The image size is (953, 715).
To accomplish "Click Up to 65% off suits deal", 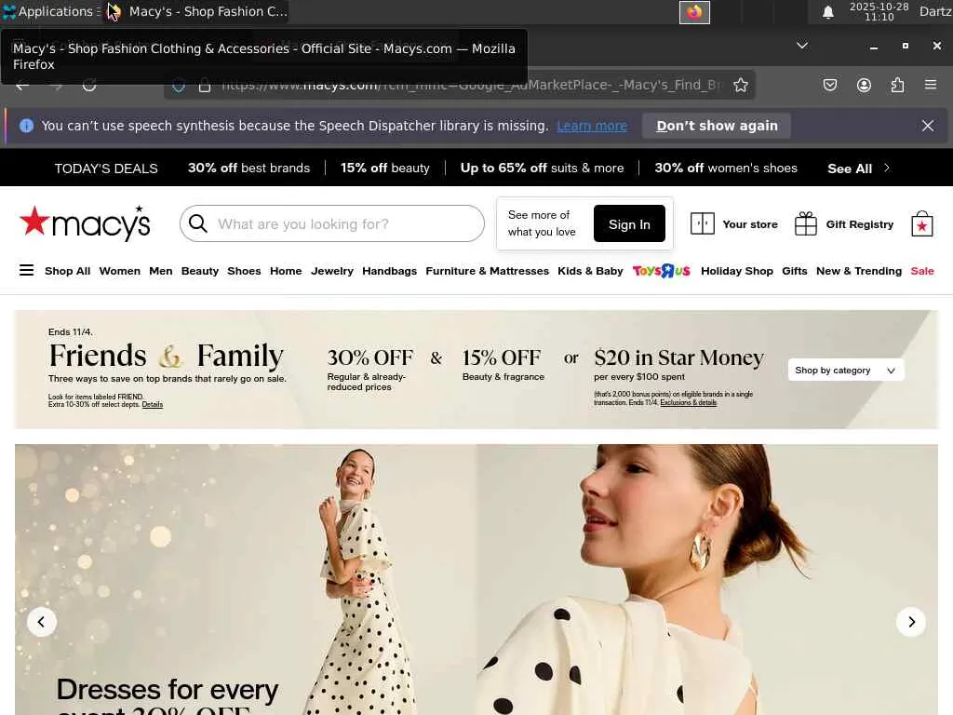I will coord(542,168).
